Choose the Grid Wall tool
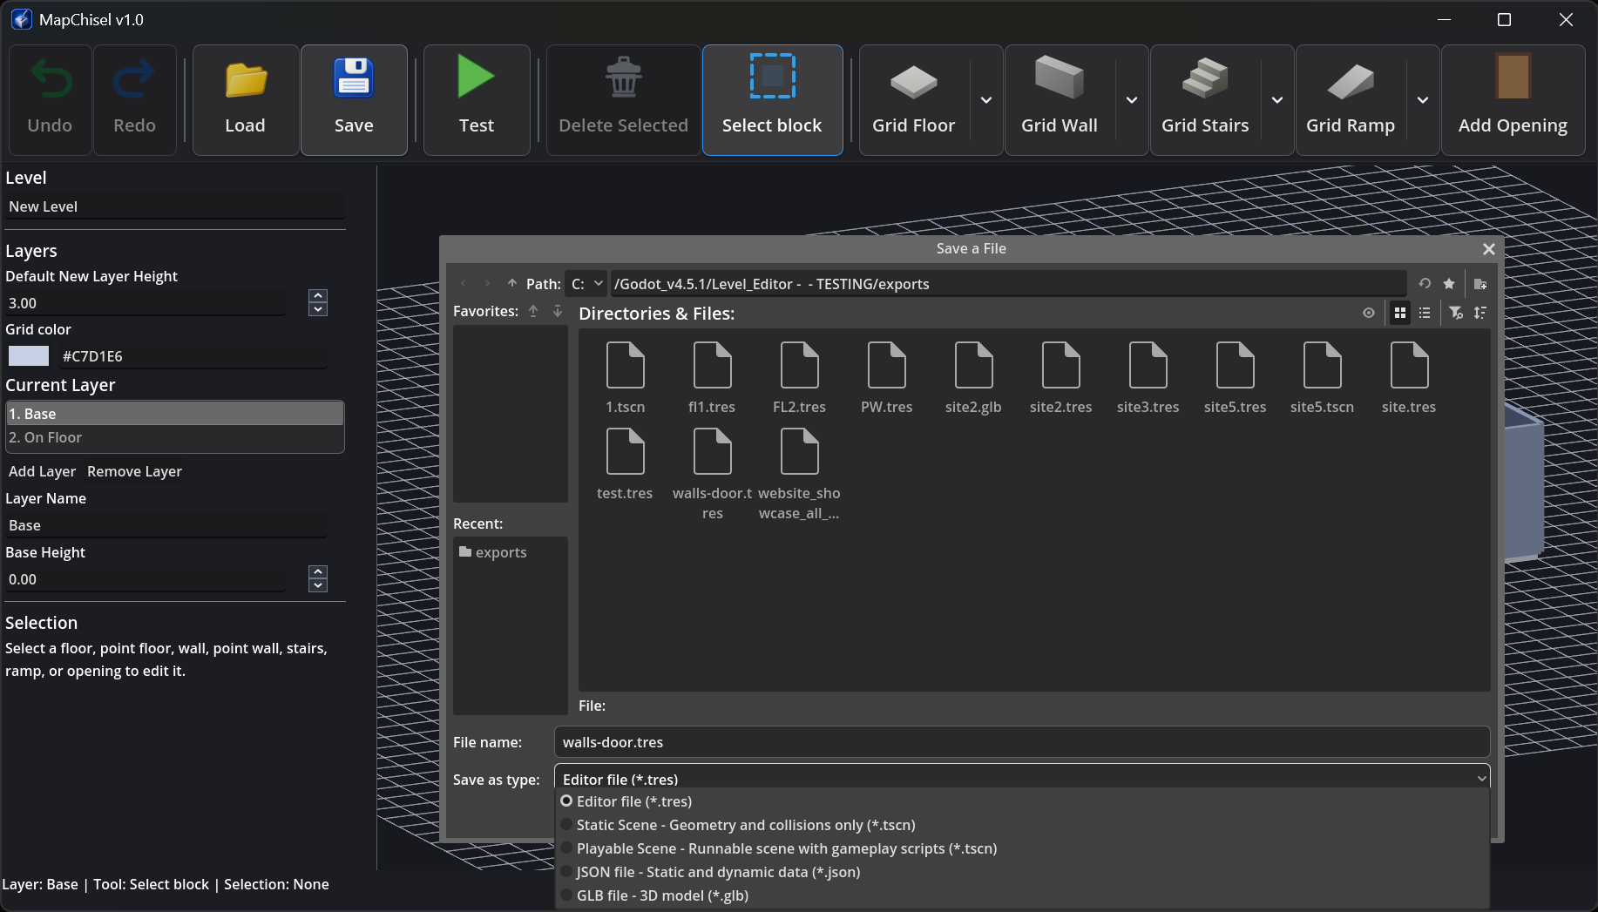Image resolution: width=1598 pixels, height=912 pixels. pyautogui.click(x=1060, y=100)
